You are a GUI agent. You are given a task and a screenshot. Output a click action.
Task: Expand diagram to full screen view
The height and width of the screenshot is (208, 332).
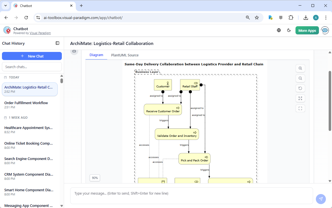(x=300, y=98)
